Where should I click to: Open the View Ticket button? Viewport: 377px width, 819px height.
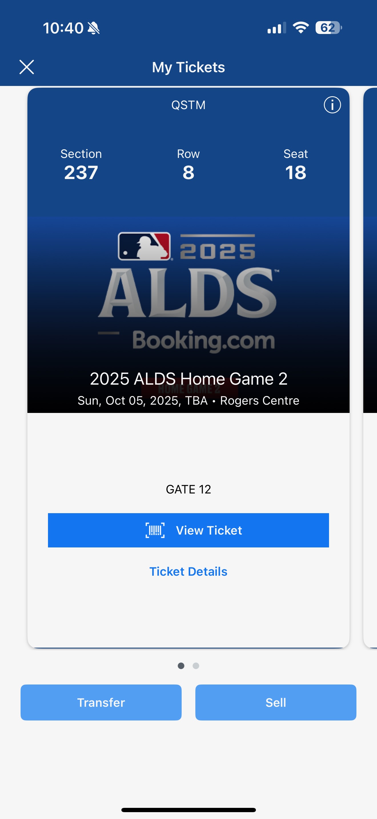(188, 530)
